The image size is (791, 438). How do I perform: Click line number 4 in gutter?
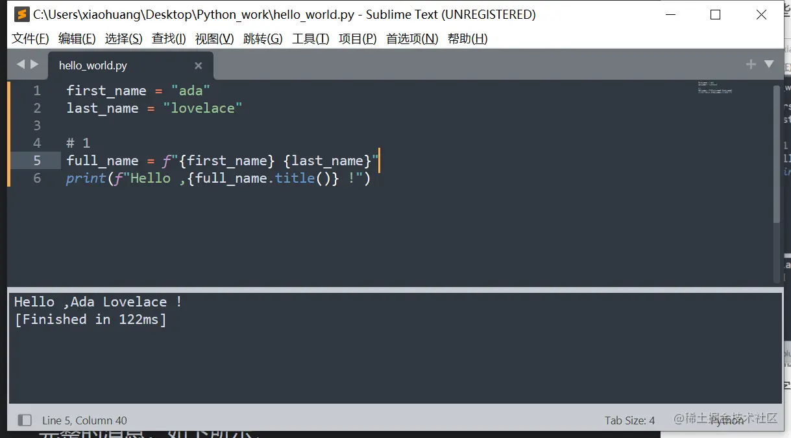click(x=37, y=143)
